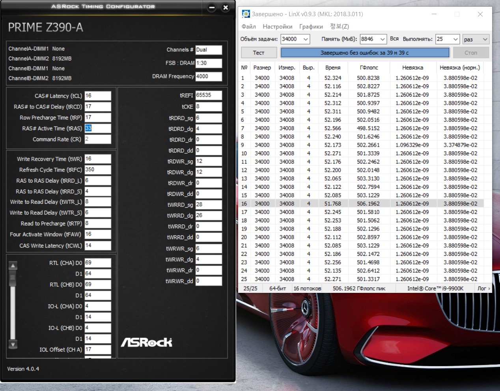Viewport: 500px width, 391px height.
Task: Sort by the Время column header
Action: [333, 67]
